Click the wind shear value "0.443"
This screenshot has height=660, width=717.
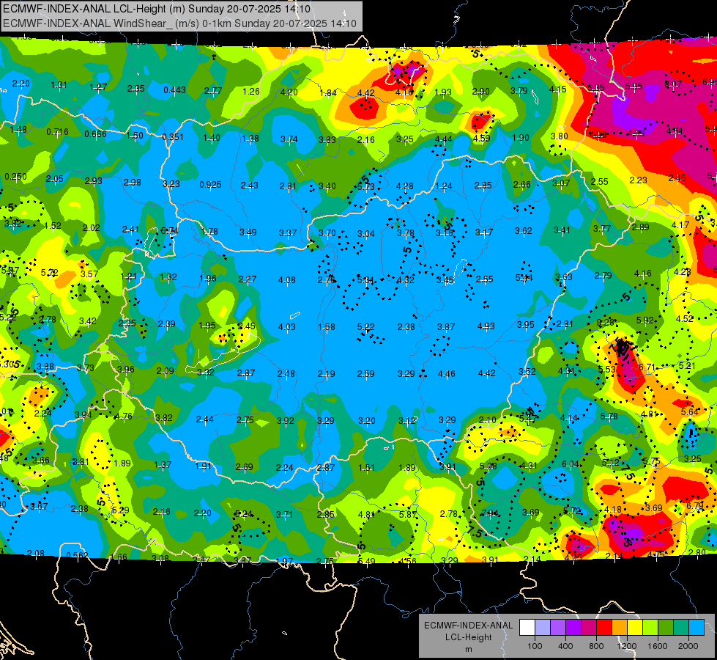point(175,89)
